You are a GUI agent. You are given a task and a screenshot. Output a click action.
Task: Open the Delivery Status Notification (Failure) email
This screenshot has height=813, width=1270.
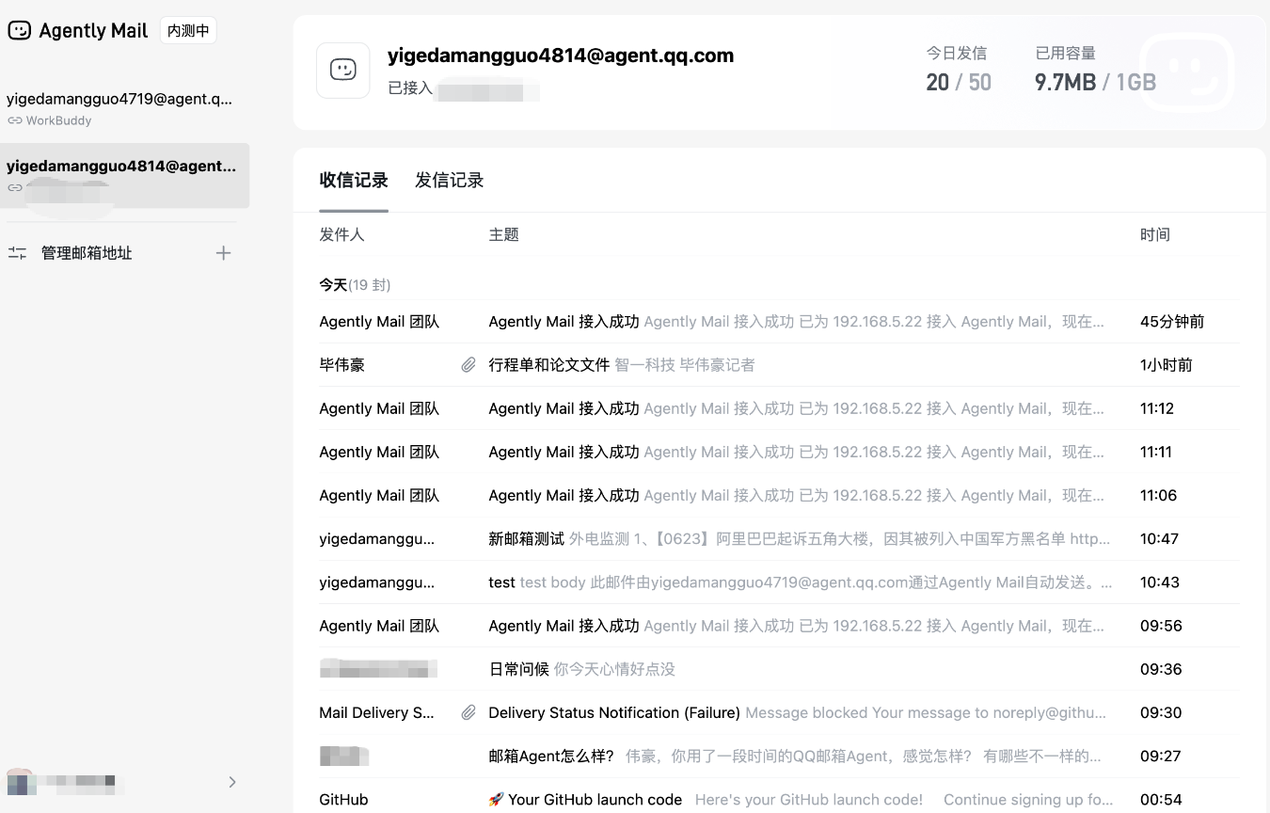[779, 712]
